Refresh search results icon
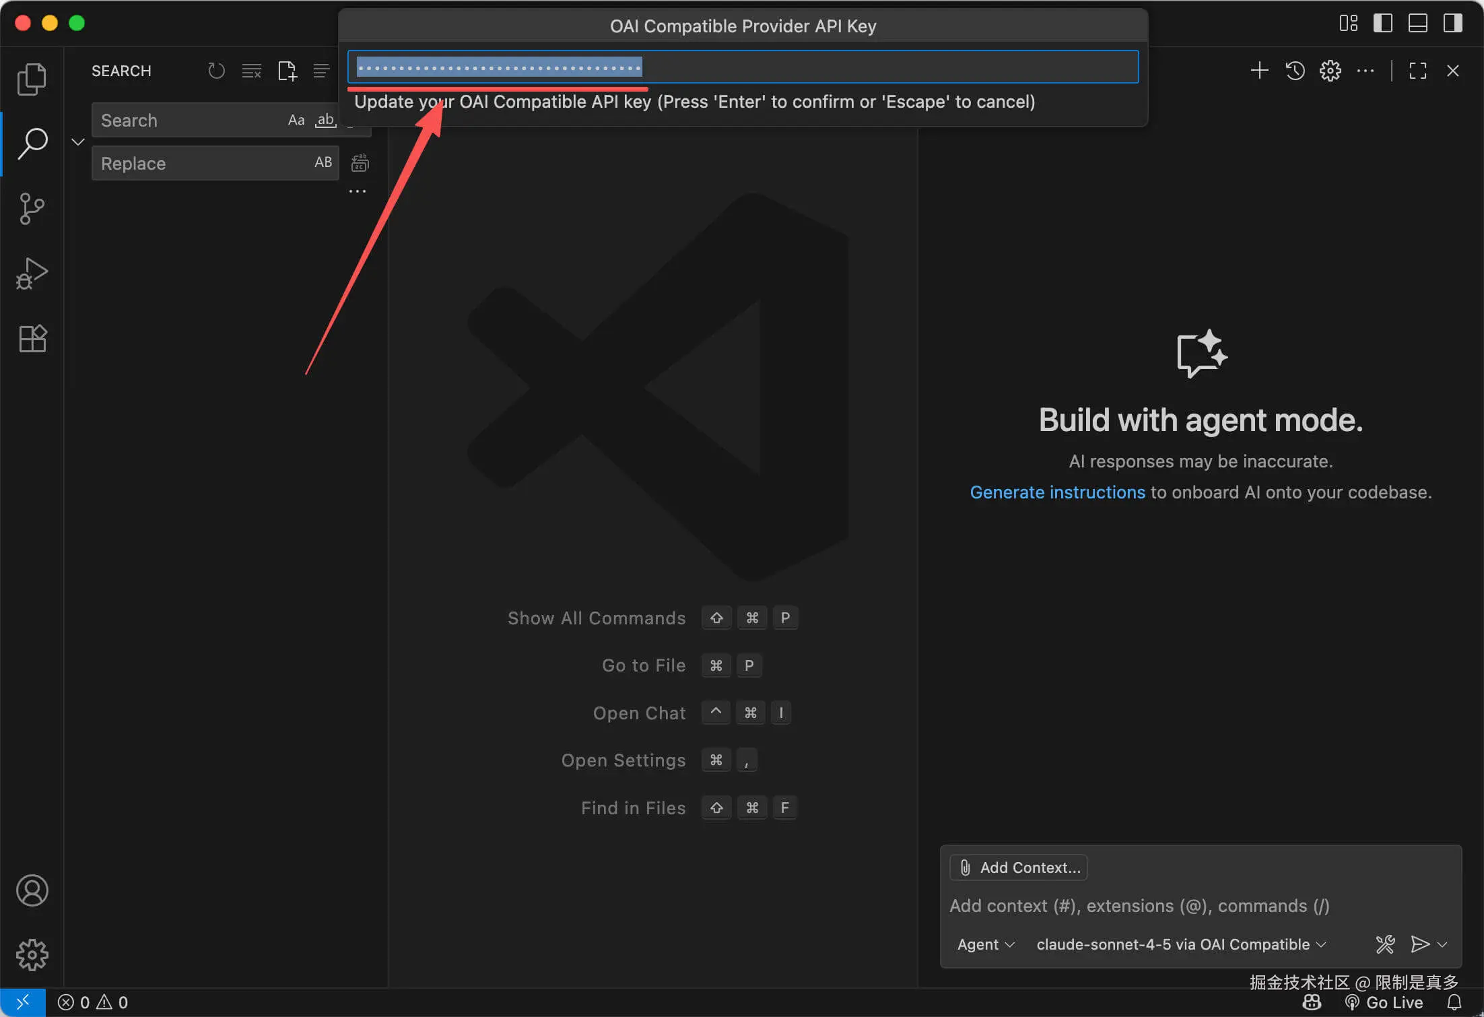This screenshot has width=1484, height=1017. [216, 71]
